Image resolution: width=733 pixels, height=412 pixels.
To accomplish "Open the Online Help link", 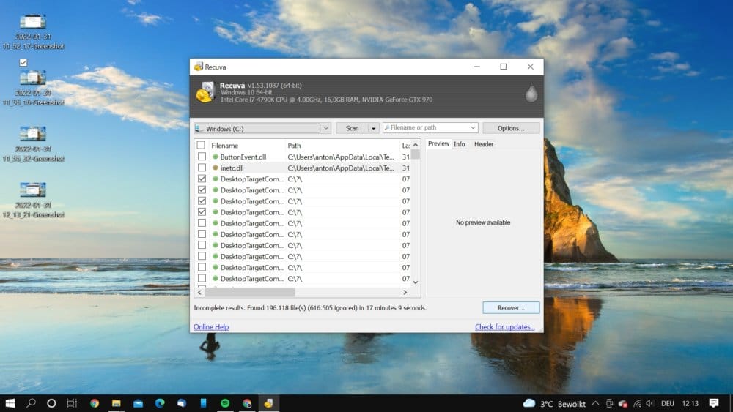I will click(x=211, y=326).
